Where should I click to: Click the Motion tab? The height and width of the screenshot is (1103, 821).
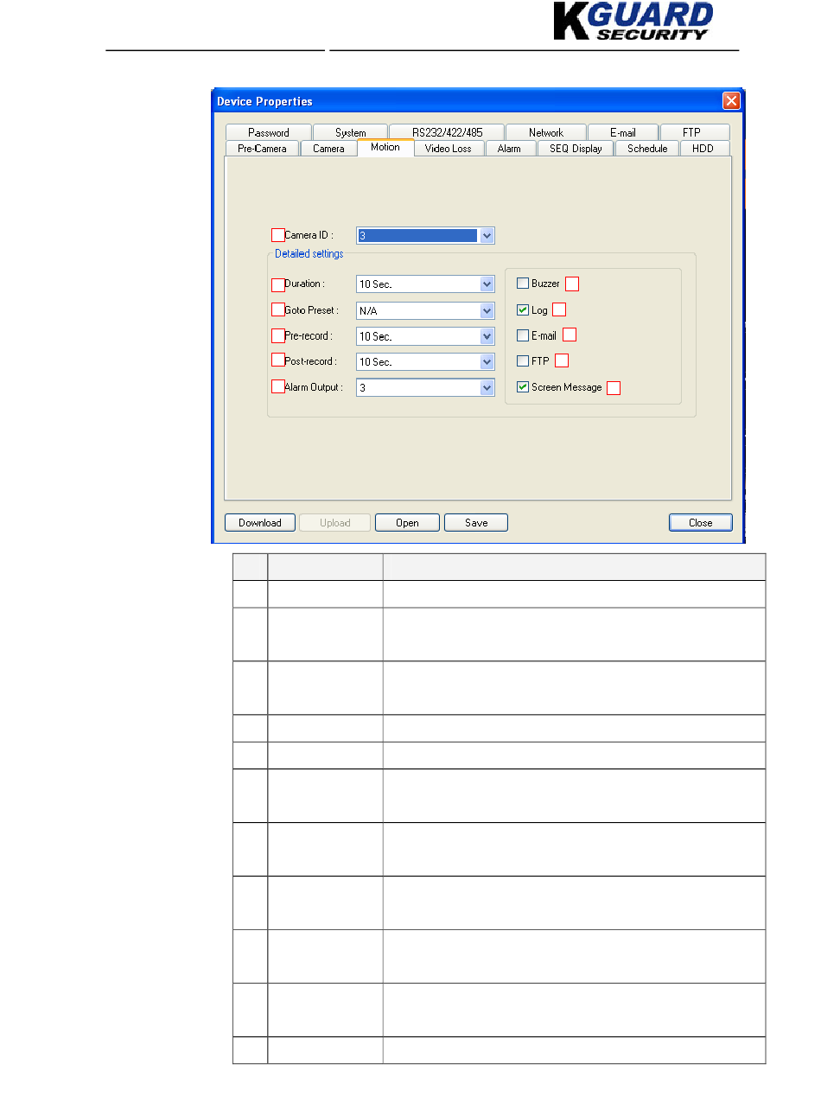385,147
